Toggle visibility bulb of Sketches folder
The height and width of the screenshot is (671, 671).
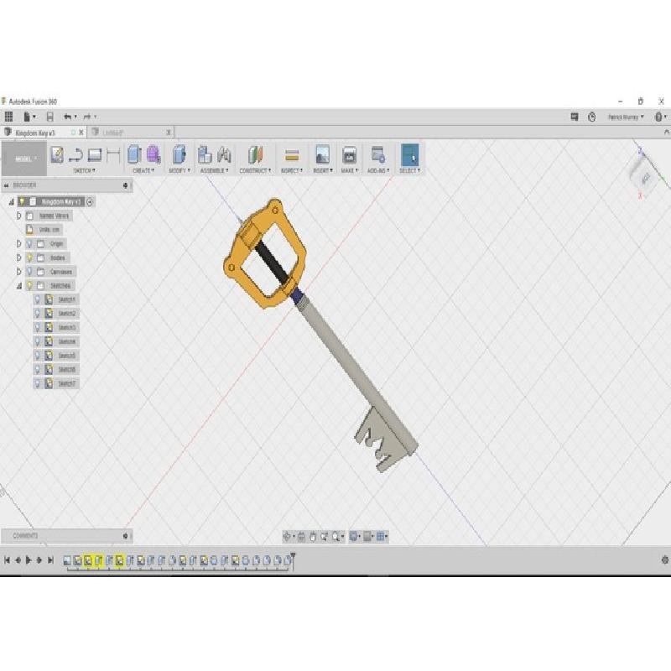pos(29,285)
